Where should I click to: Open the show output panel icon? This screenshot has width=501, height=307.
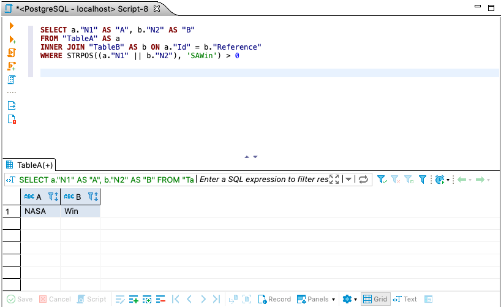[x=12, y=105]
